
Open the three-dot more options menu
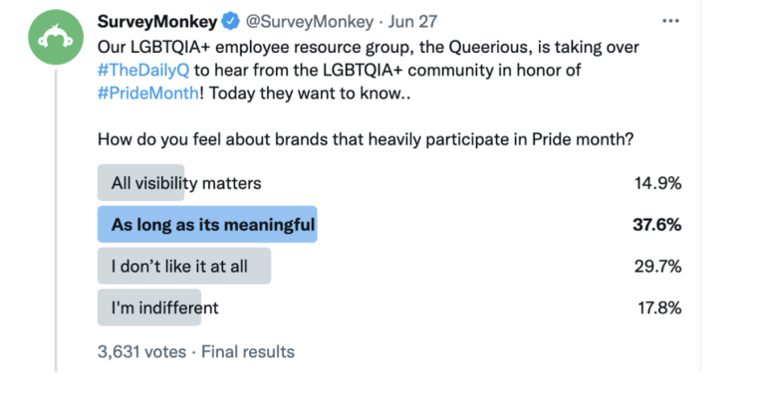point(670,21)
